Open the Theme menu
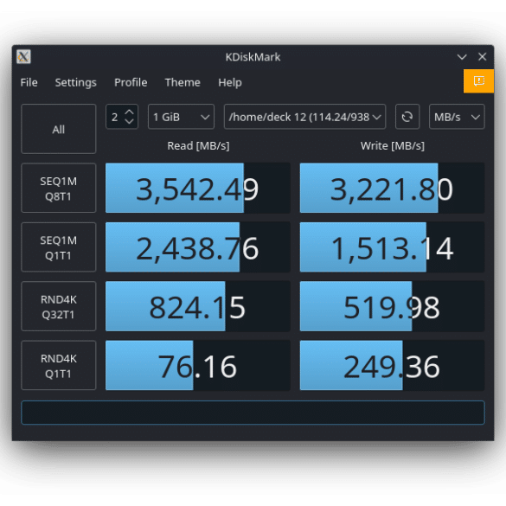The height and width of the screenshot is (506, 506). click(x=183, y=82)
